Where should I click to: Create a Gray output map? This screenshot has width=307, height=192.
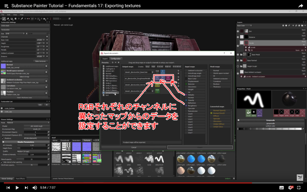click(x=147, y=67)
